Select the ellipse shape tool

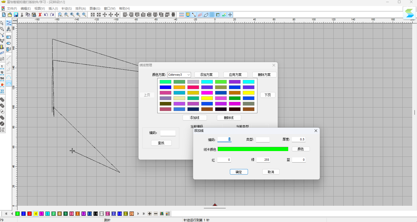click(x=9, y=43)
